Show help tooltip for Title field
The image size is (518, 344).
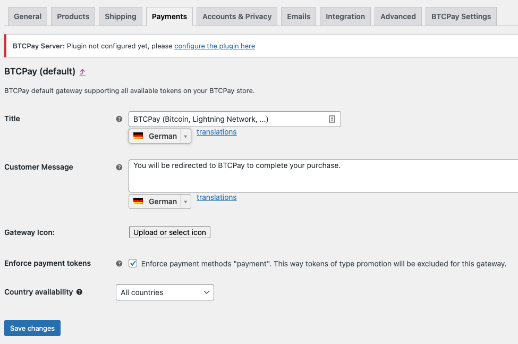(119, 119)
